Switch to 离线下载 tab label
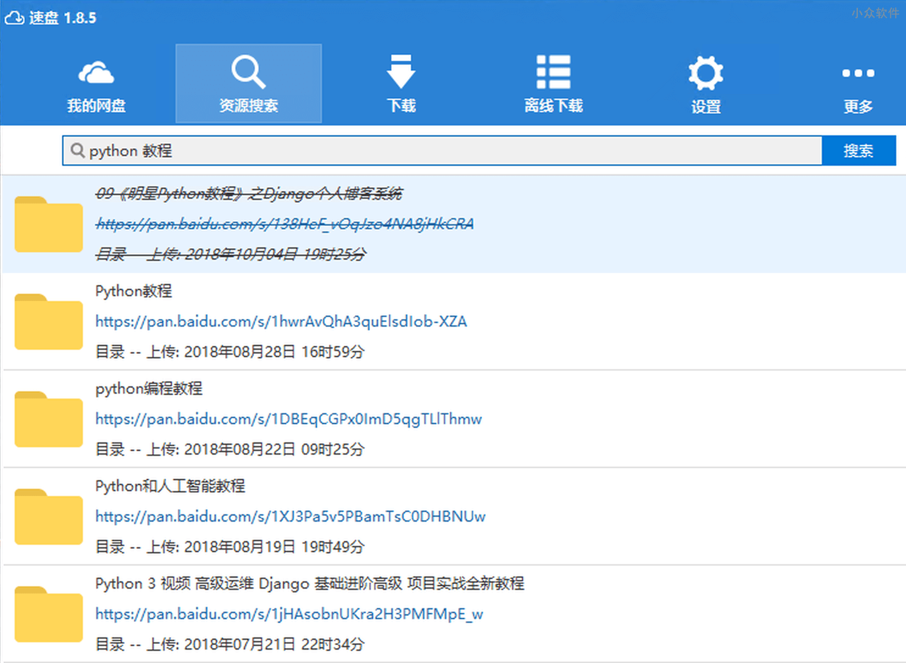Viewport: 906px width, 663px height. pyautogui.click(x=553, y=105)
